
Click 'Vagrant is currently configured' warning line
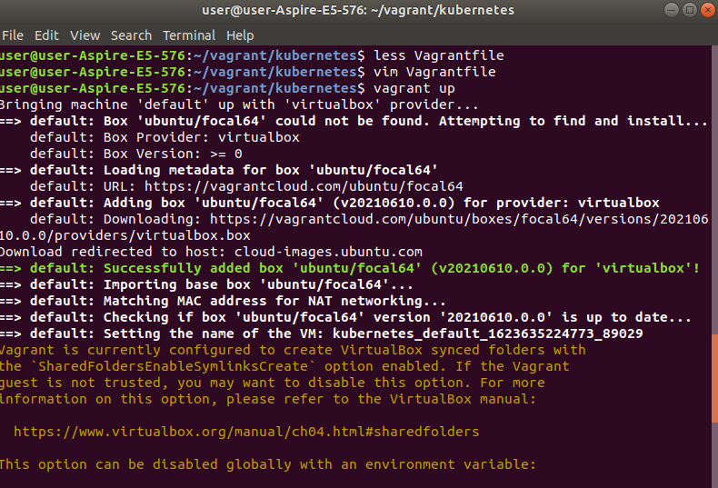tap(293, 350)
